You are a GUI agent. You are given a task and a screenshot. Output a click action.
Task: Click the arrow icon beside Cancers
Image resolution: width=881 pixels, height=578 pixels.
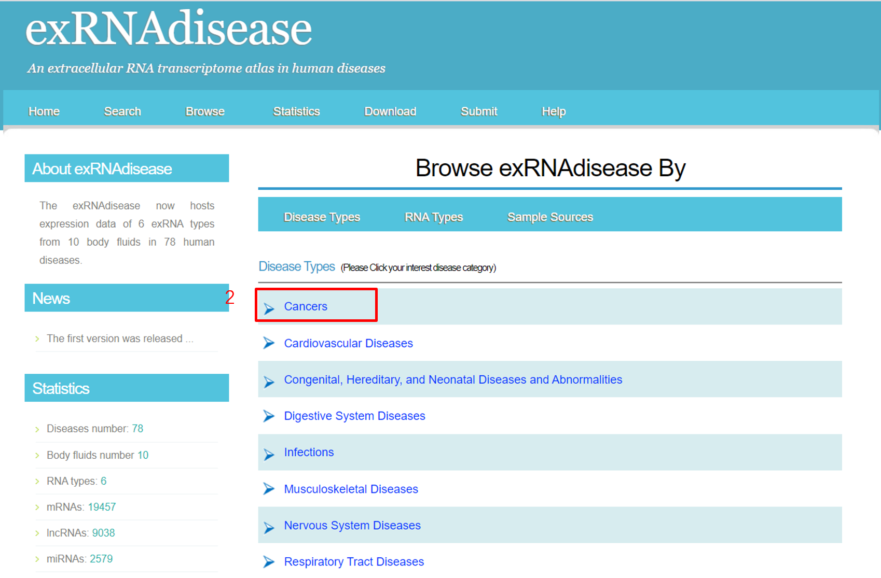pyautogui.click(x=269, y=308)
